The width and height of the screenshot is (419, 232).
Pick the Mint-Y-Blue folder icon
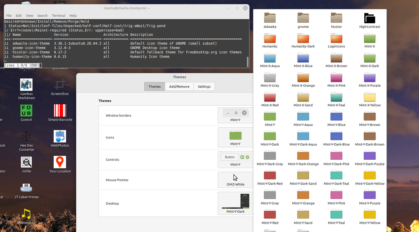336,119
